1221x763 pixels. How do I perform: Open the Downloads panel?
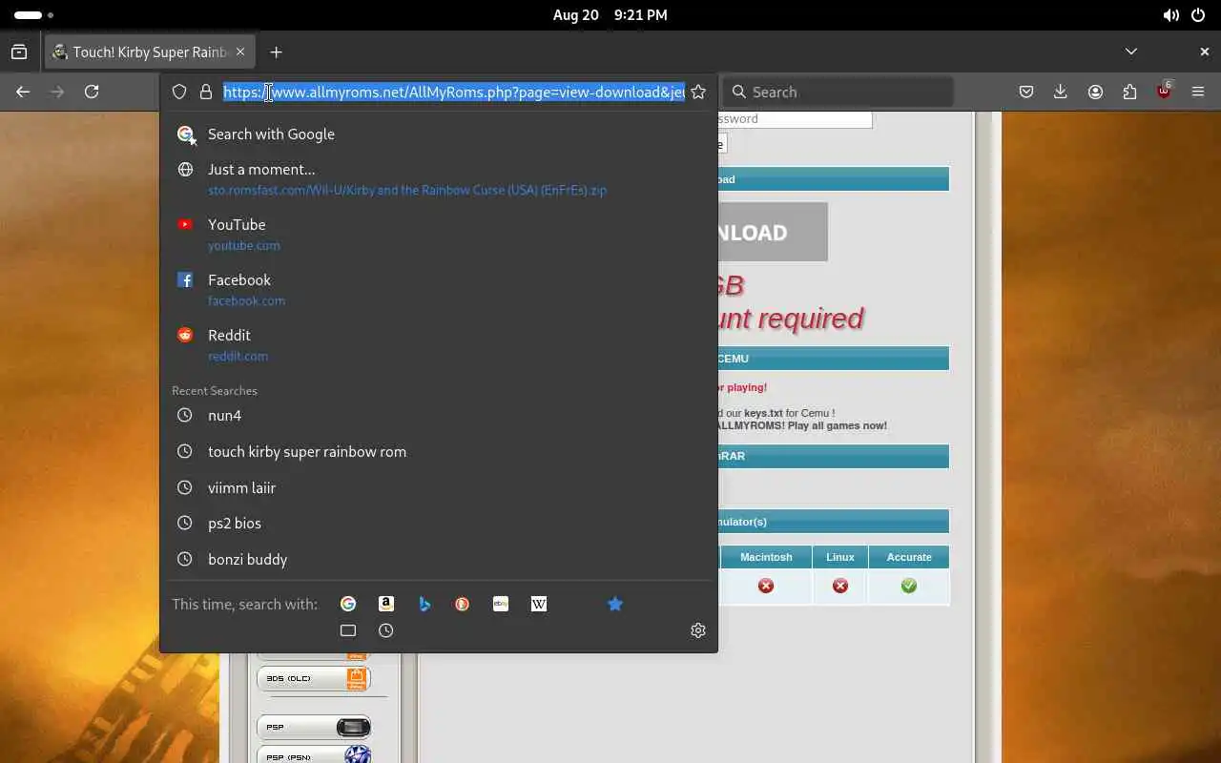(1061, 92)
